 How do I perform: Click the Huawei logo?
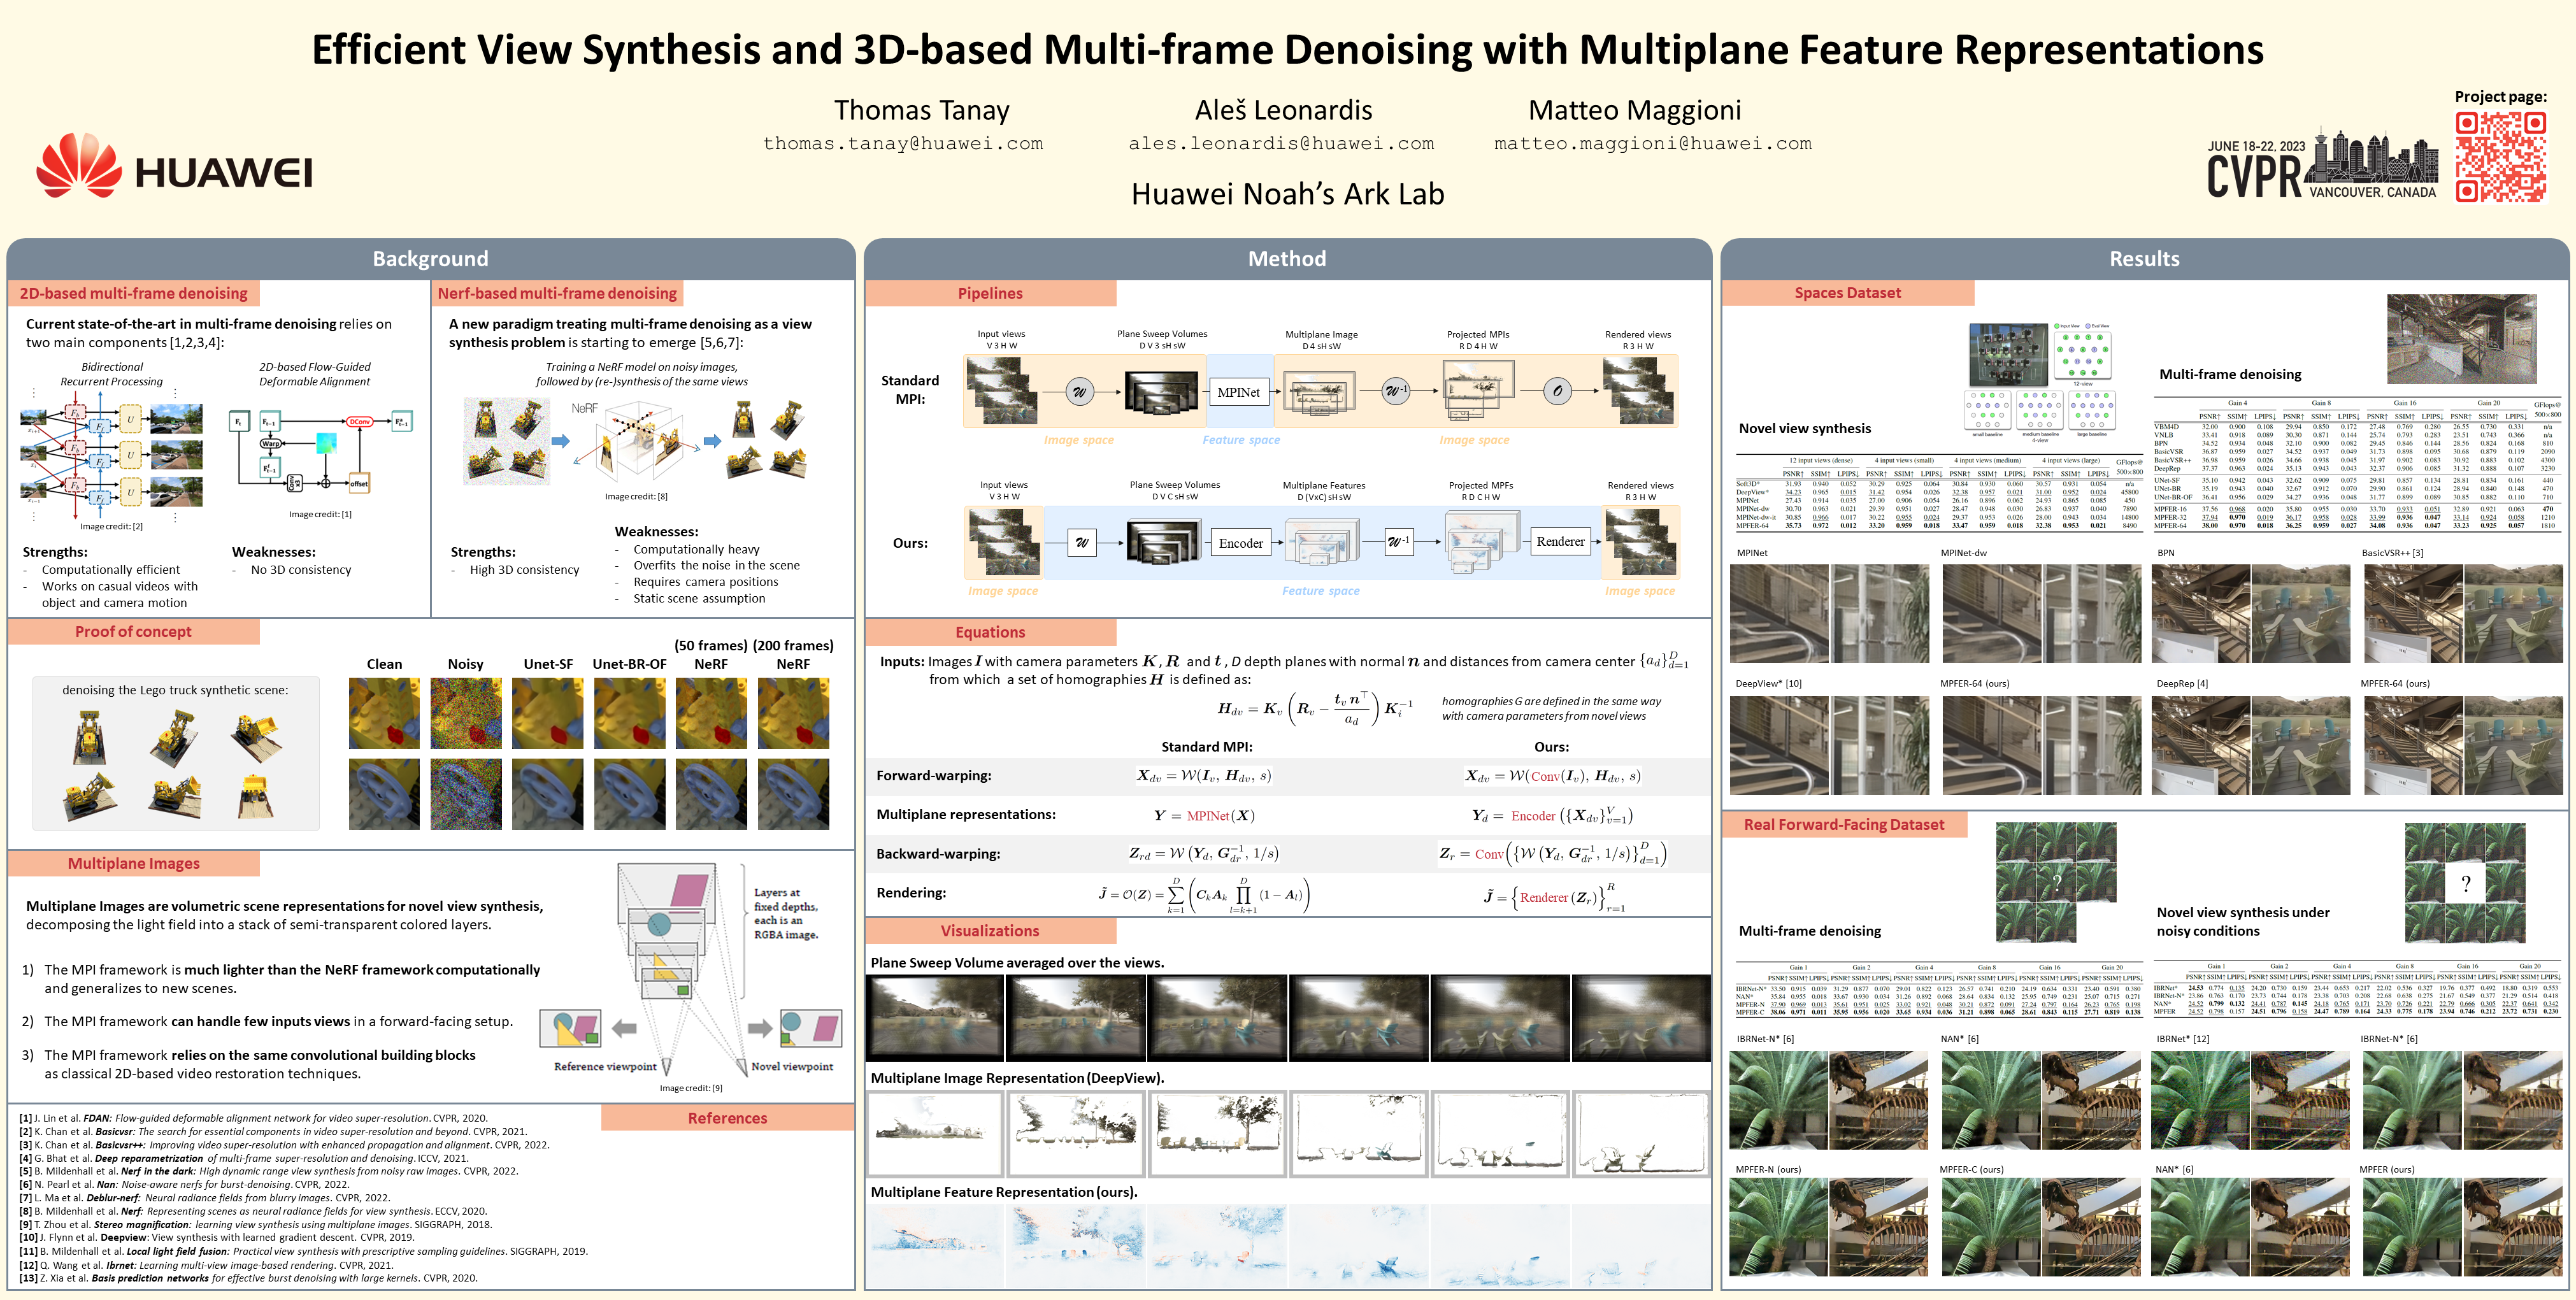click(x=175, y=166)
